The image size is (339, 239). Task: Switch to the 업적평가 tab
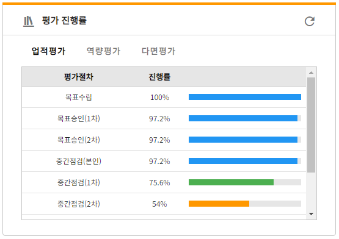click(x=48, y=51)
